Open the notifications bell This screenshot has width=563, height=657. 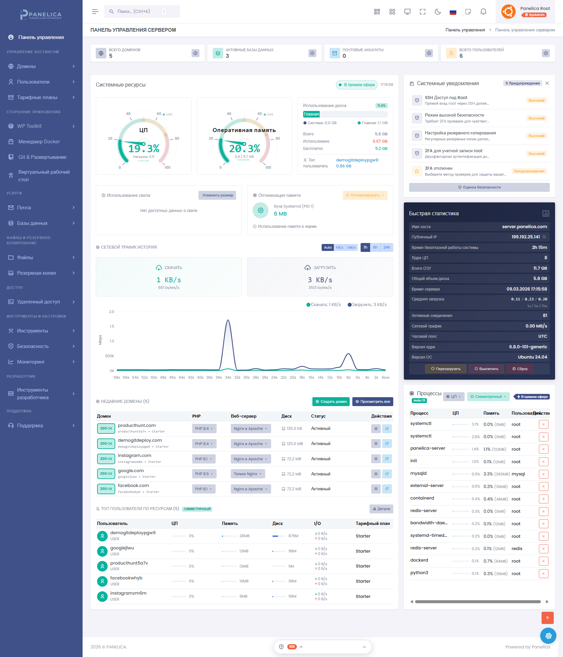click(483, 11)
